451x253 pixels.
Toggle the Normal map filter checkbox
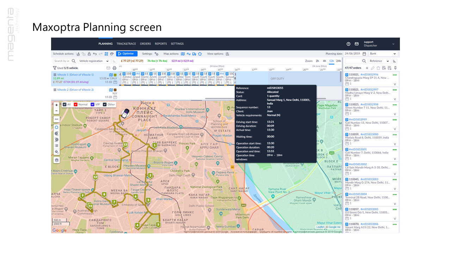tap(76, 104)
